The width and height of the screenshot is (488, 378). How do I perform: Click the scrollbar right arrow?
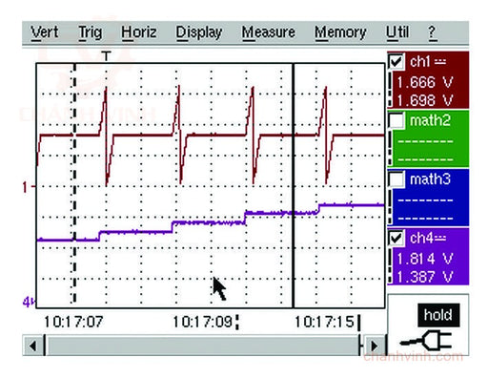click(x=375, y=346)
